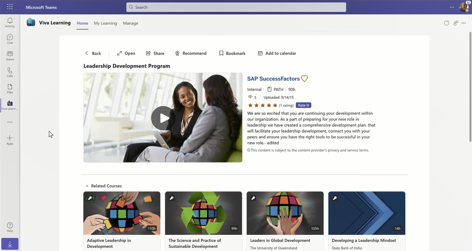Click the link-sharing icon beside refresh
The height and width of the screenshot is (251, 472).
(x=456, y=23)
